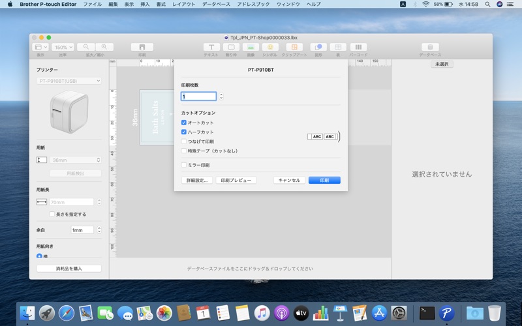Open the Downloads folder in the Dock
This screenshot has width=522, height=326.
pos(475,313)
